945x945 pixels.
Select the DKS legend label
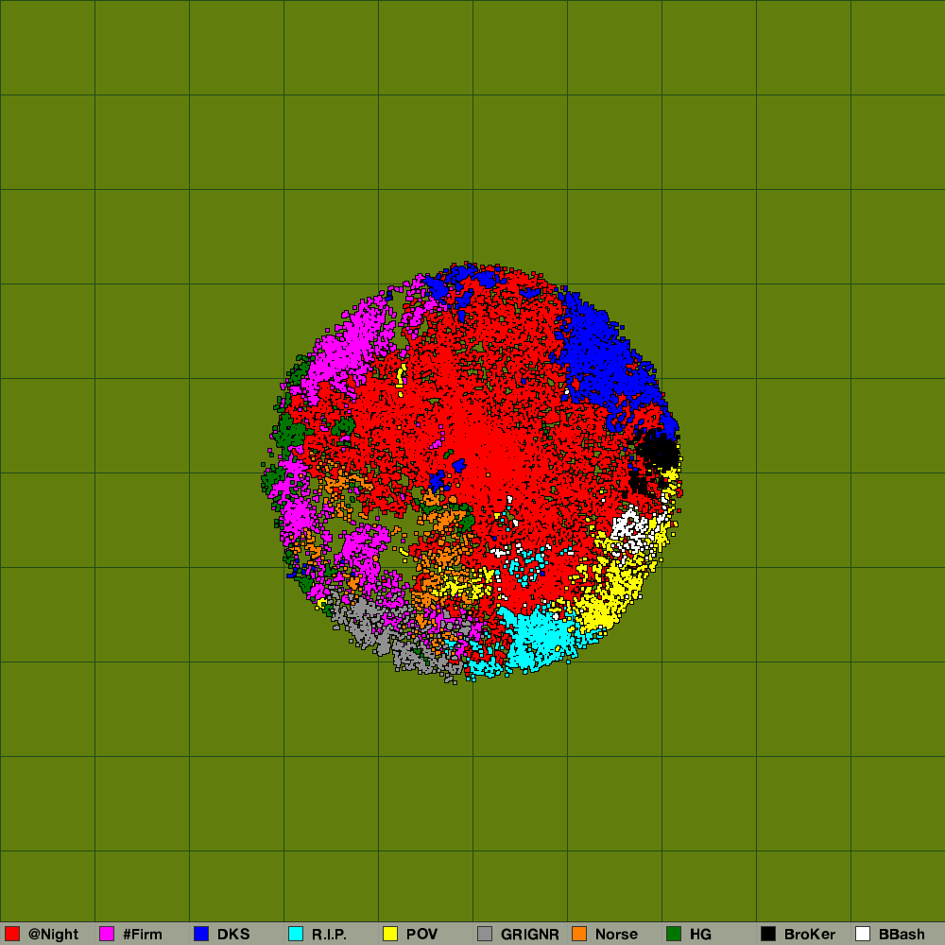coord(233,934)
